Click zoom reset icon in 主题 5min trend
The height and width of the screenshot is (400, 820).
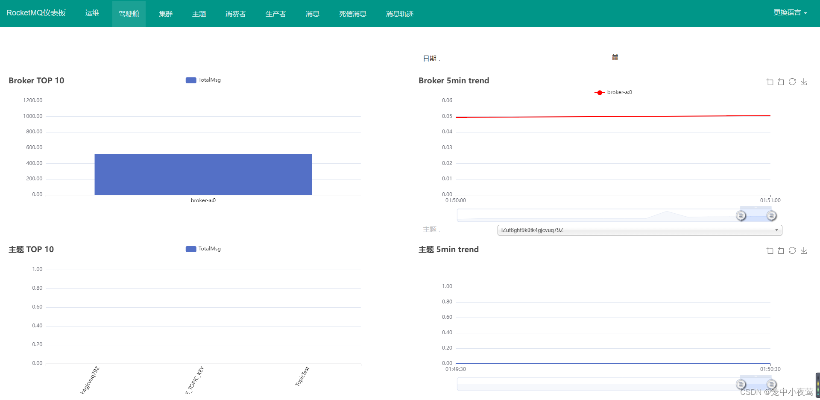point(781,250)
